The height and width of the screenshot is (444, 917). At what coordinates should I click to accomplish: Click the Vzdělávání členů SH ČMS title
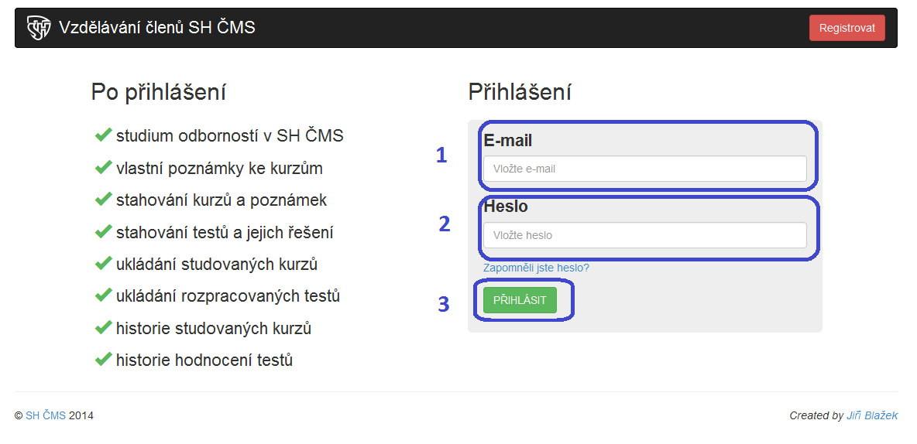[x=156, y=27]
